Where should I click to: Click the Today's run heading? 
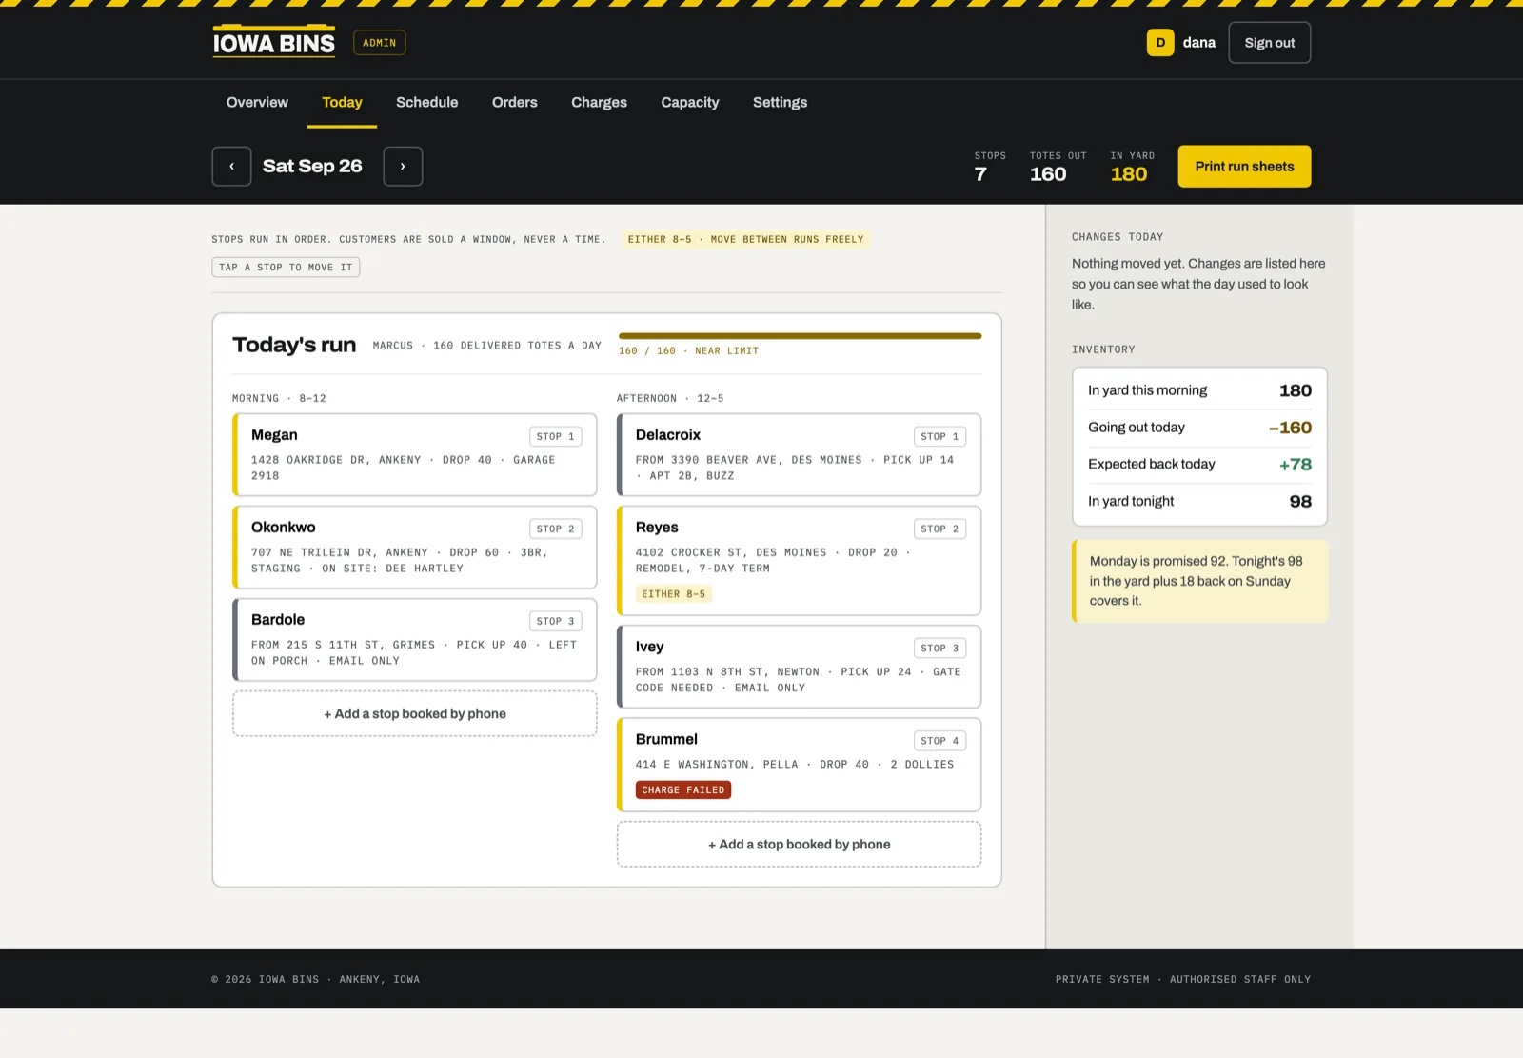[x=294, y=345]
